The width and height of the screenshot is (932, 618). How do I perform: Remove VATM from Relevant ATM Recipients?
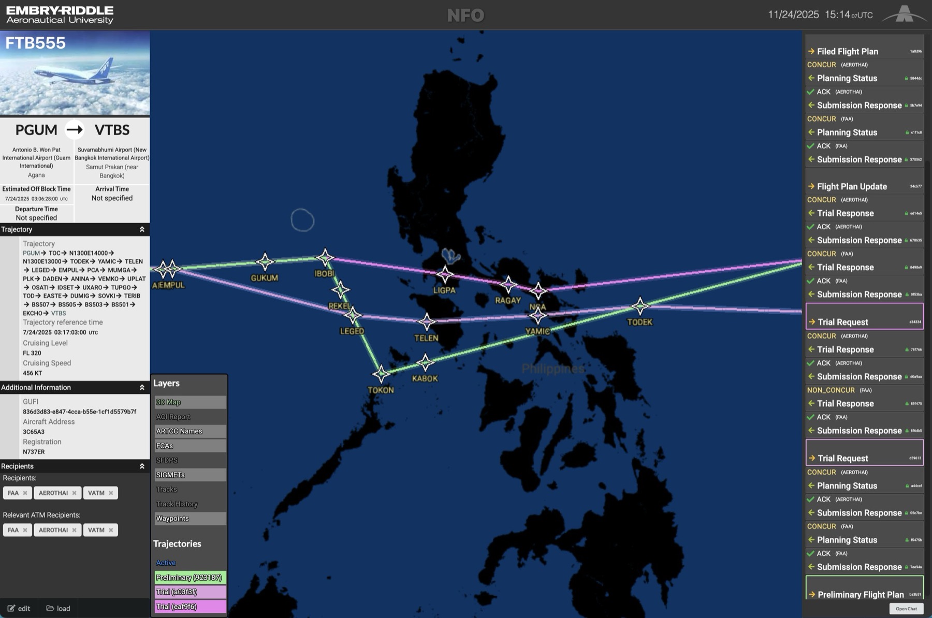(x=111, y=530)
